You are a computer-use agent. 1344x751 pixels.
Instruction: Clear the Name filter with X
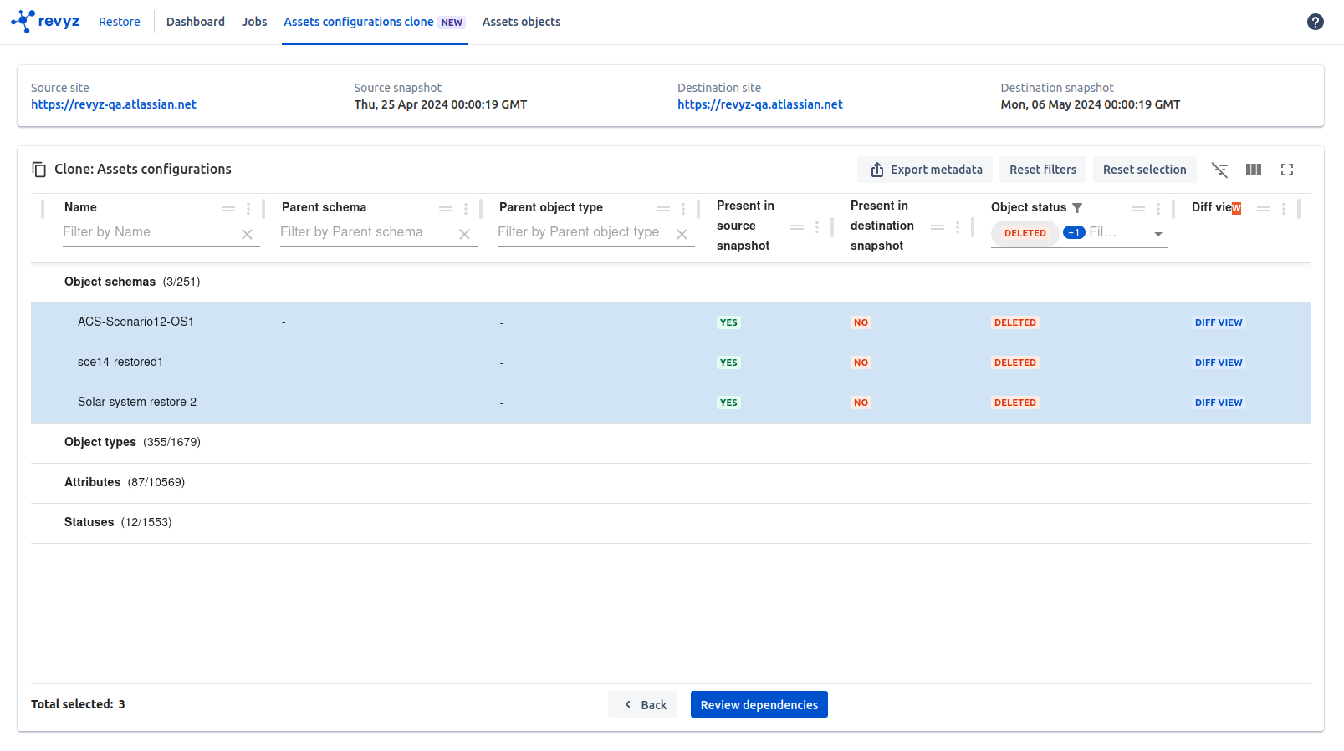tap(247, 235)
